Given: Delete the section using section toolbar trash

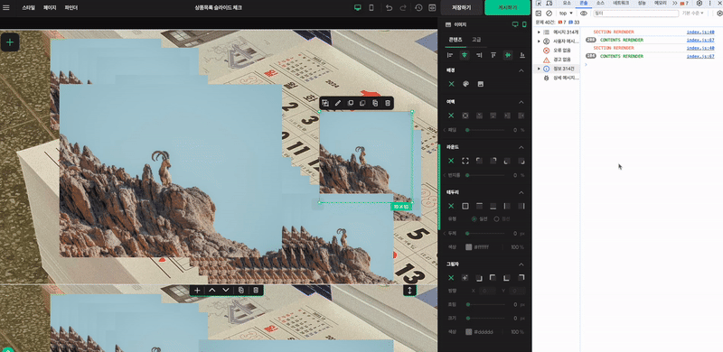Looking at the screenshot, I should coord(256,291).
